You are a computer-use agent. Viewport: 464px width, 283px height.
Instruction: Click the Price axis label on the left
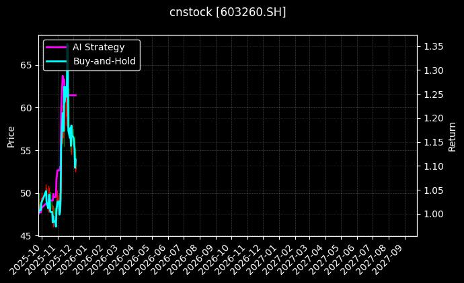pos(11,135)
